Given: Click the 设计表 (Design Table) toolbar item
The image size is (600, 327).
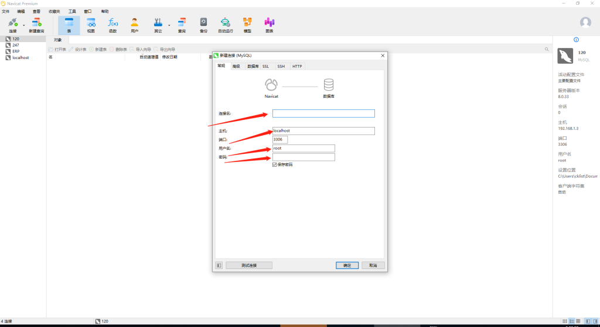Looking at the screenshot, I should (78, 49).
